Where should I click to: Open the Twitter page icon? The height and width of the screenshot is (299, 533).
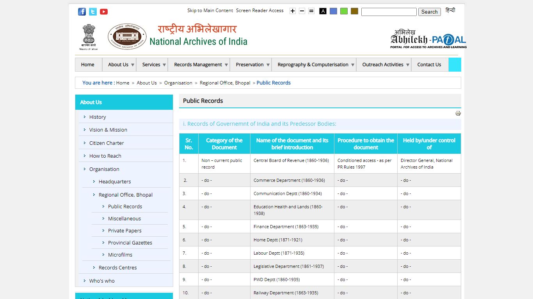(x=93, y=12)
